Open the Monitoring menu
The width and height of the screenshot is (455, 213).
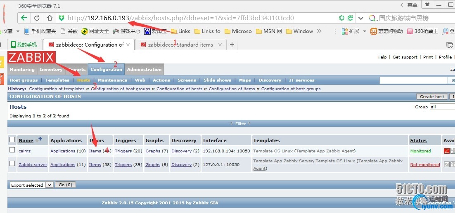pyautogui.click(x=22, y=70)
